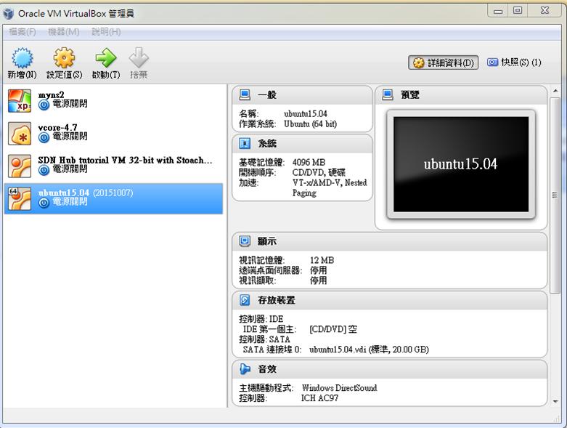This screenshot has height=428, width=567.
Task: Select the myns2 Windows XP VM icon
Action: (19, 100)
